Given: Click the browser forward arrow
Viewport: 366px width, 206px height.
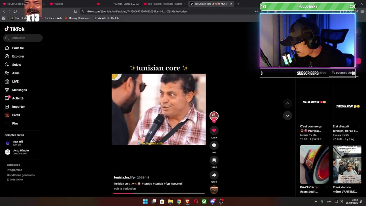Looking at the screenshot, I should (9, 11).
